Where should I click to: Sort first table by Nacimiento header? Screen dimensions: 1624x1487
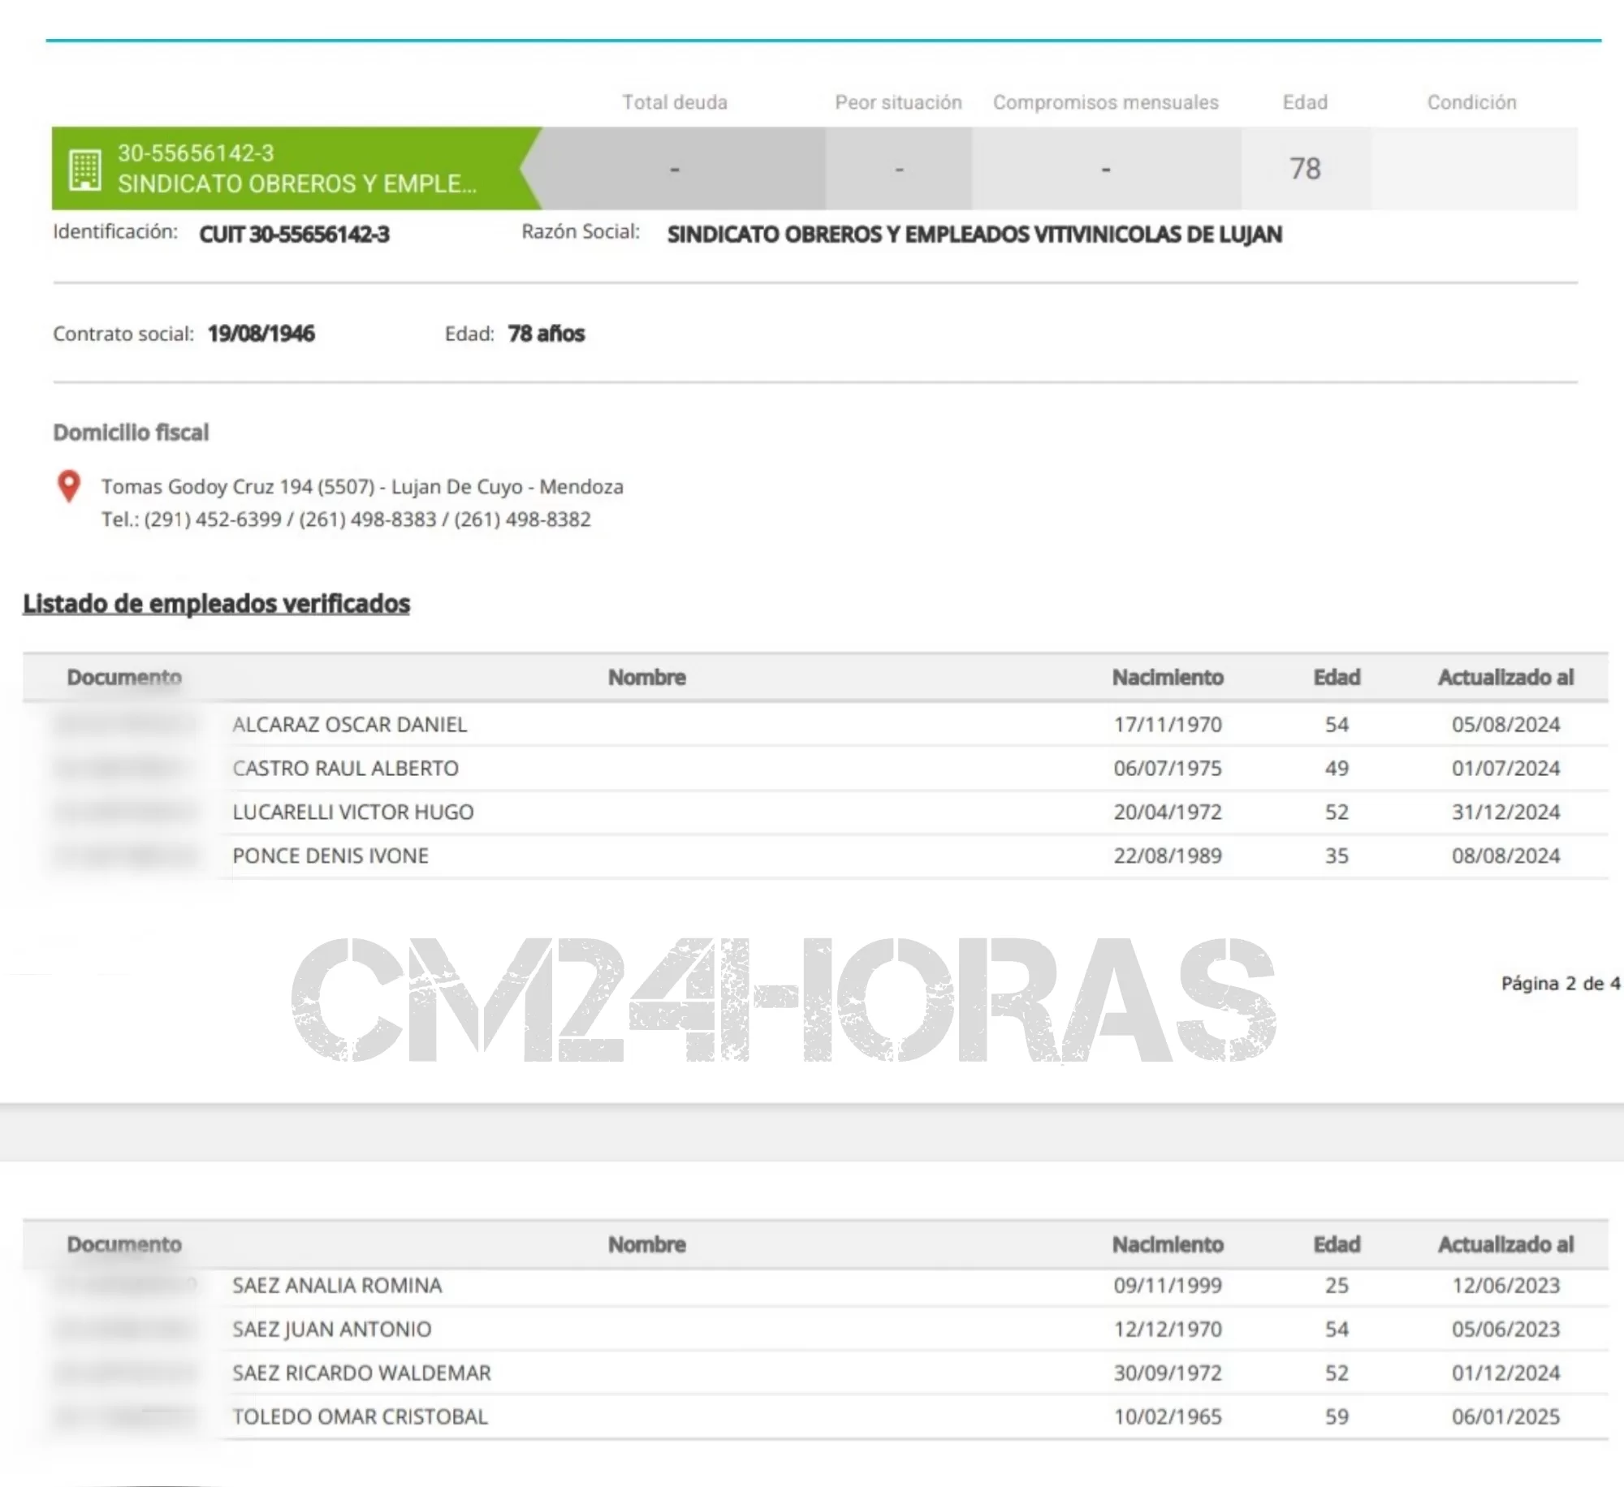[1167, 677]
